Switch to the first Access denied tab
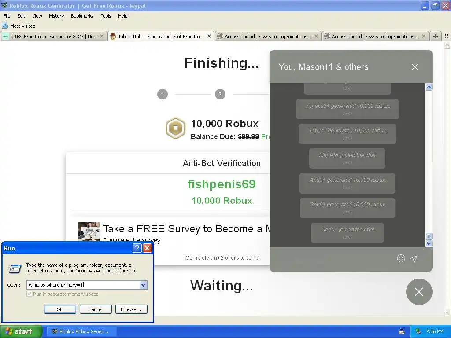Screen dimensions: 451x338 click(267, 37)
